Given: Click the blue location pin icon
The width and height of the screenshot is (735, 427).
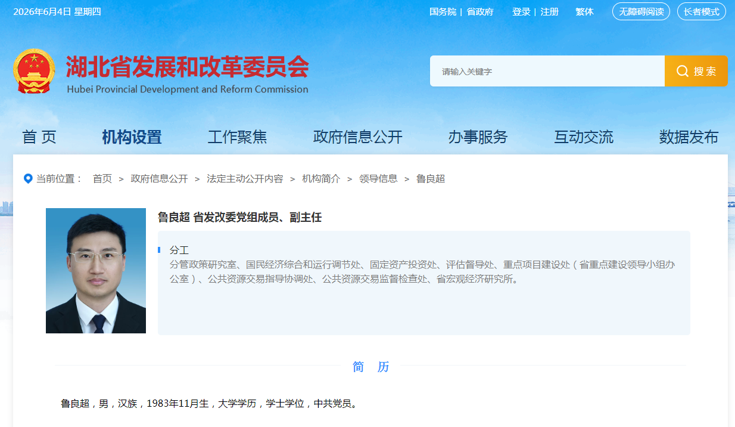Looking at the screenshot, I should pyautogui.click(x=28, y=178).
